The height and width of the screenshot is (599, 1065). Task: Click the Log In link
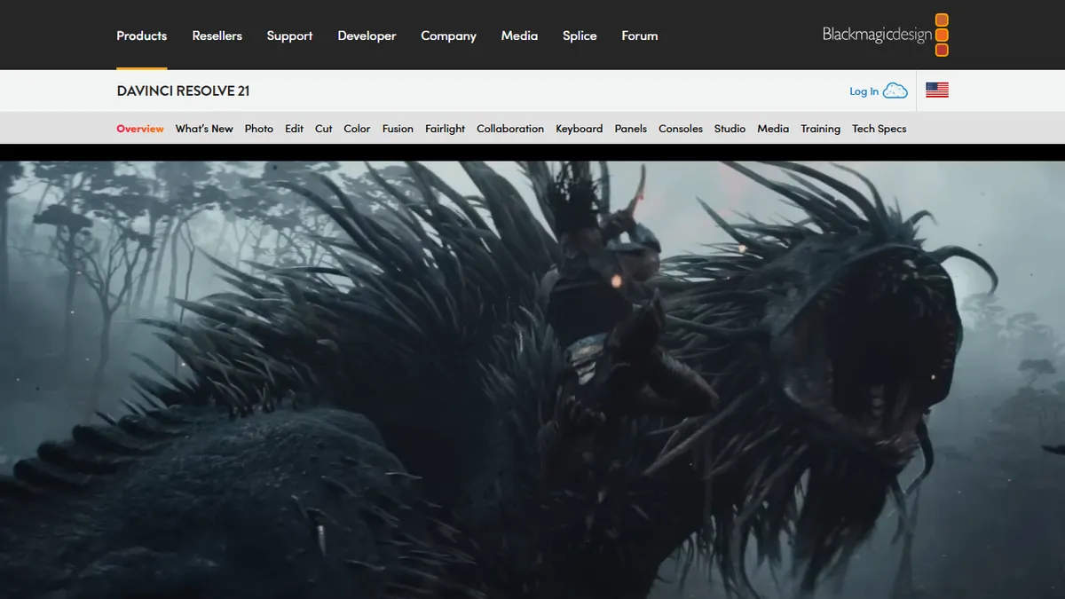coord(864,91)
